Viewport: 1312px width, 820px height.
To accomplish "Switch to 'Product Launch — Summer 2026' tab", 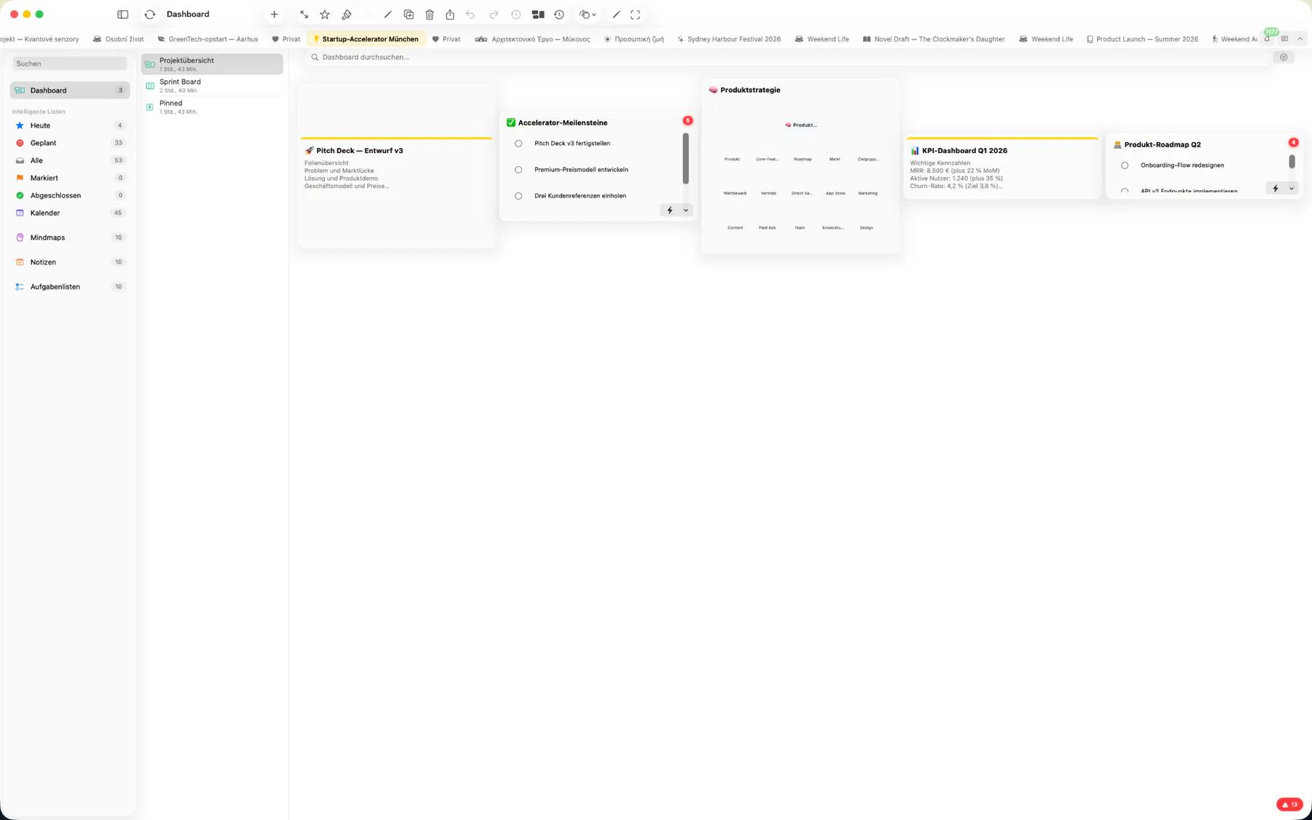I will click(1142, 39).
